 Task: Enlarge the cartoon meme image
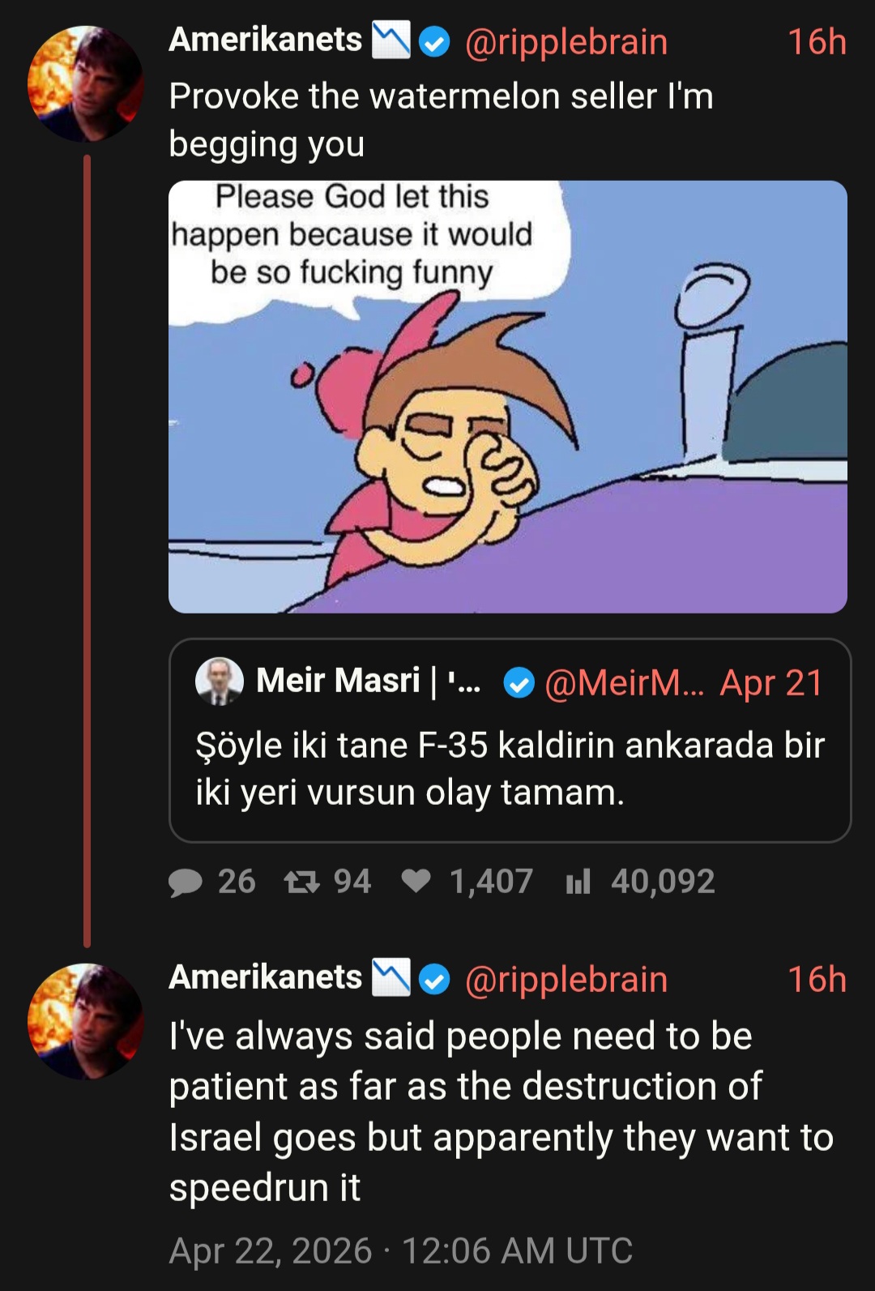point(507,396)
